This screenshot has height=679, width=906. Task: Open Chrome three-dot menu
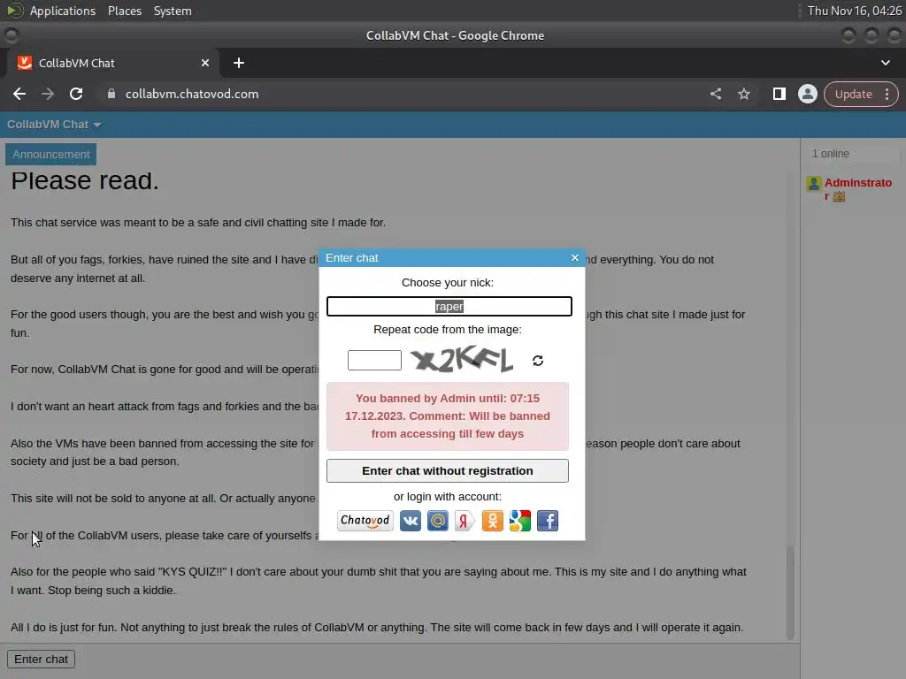[x=887, y=94]
